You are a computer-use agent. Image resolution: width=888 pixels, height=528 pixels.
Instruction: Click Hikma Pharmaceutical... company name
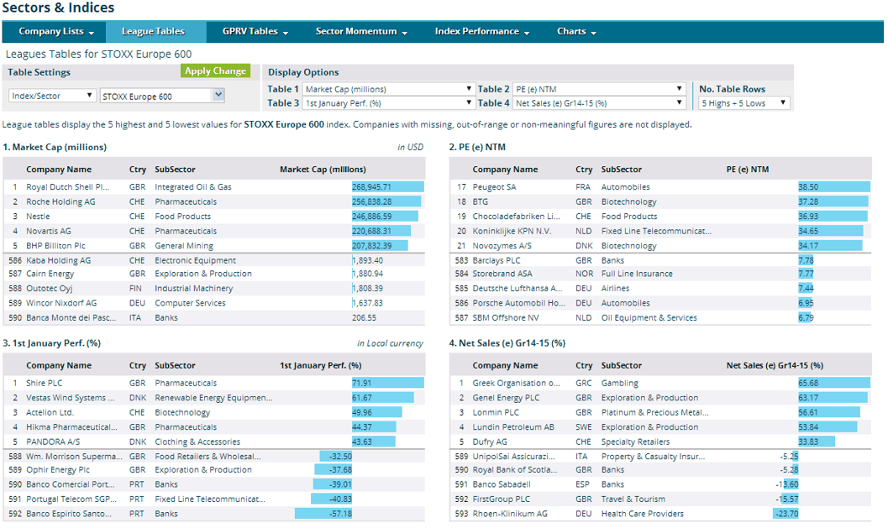point(72,427)
